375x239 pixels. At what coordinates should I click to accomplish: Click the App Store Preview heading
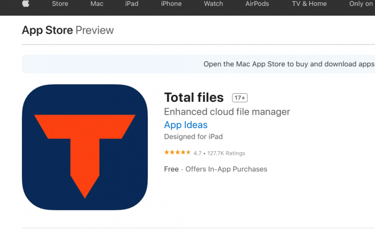coord(68,31)
